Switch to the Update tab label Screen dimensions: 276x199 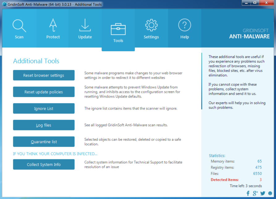[x=85, y=37]
